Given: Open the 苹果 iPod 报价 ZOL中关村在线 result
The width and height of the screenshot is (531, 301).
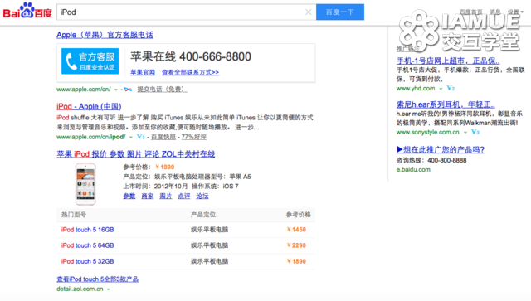Looking at the screenshot, I should pyautogui.click(x=135, y=154).
